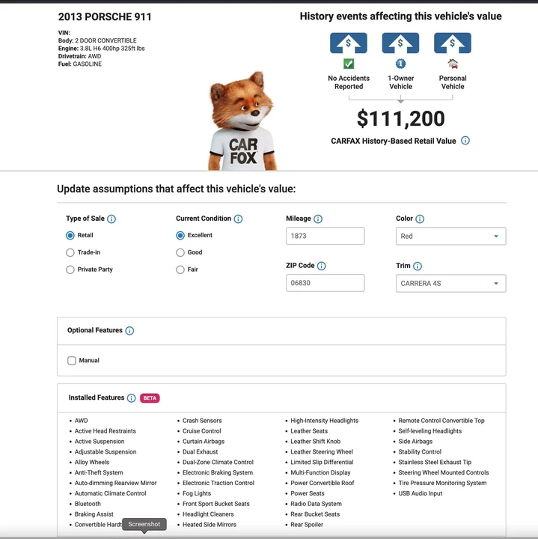This screenshot has width=538, height=539.
Task: Select Private Party sale type
Action: [x=70, y=269]
